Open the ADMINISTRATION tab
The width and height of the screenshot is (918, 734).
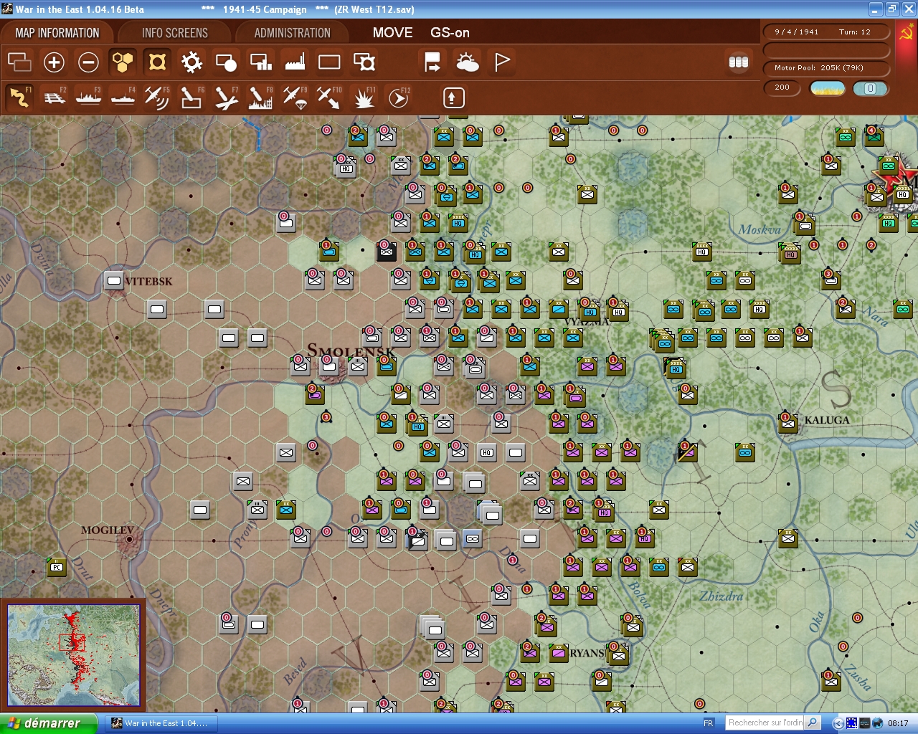pyautogui.click(x=293, y=33)
